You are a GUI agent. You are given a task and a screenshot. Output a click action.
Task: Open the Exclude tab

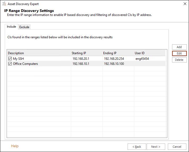point(24,27)
